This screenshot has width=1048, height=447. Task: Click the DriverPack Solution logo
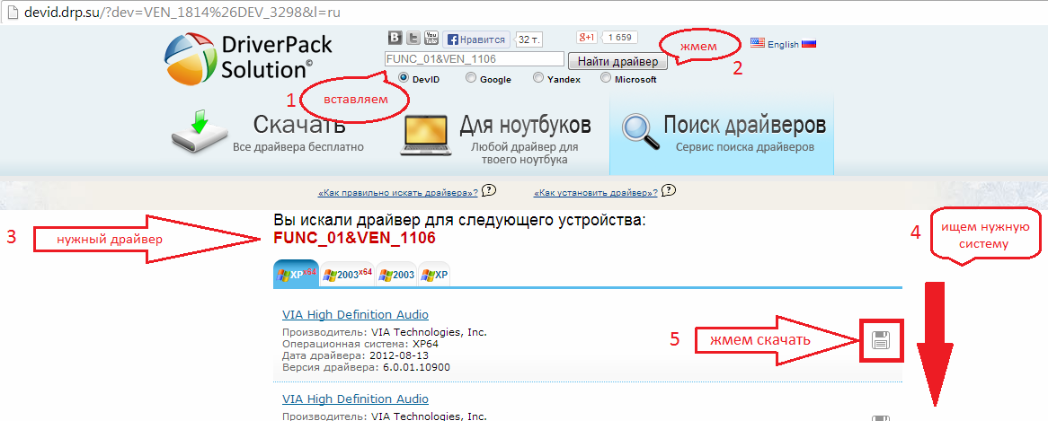(x=249, y=58)
